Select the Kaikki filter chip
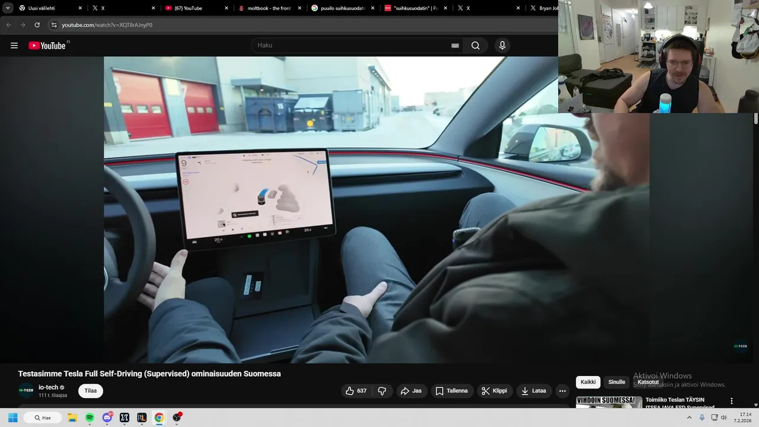This screenshot has width=759, height=427. [588, 383]
